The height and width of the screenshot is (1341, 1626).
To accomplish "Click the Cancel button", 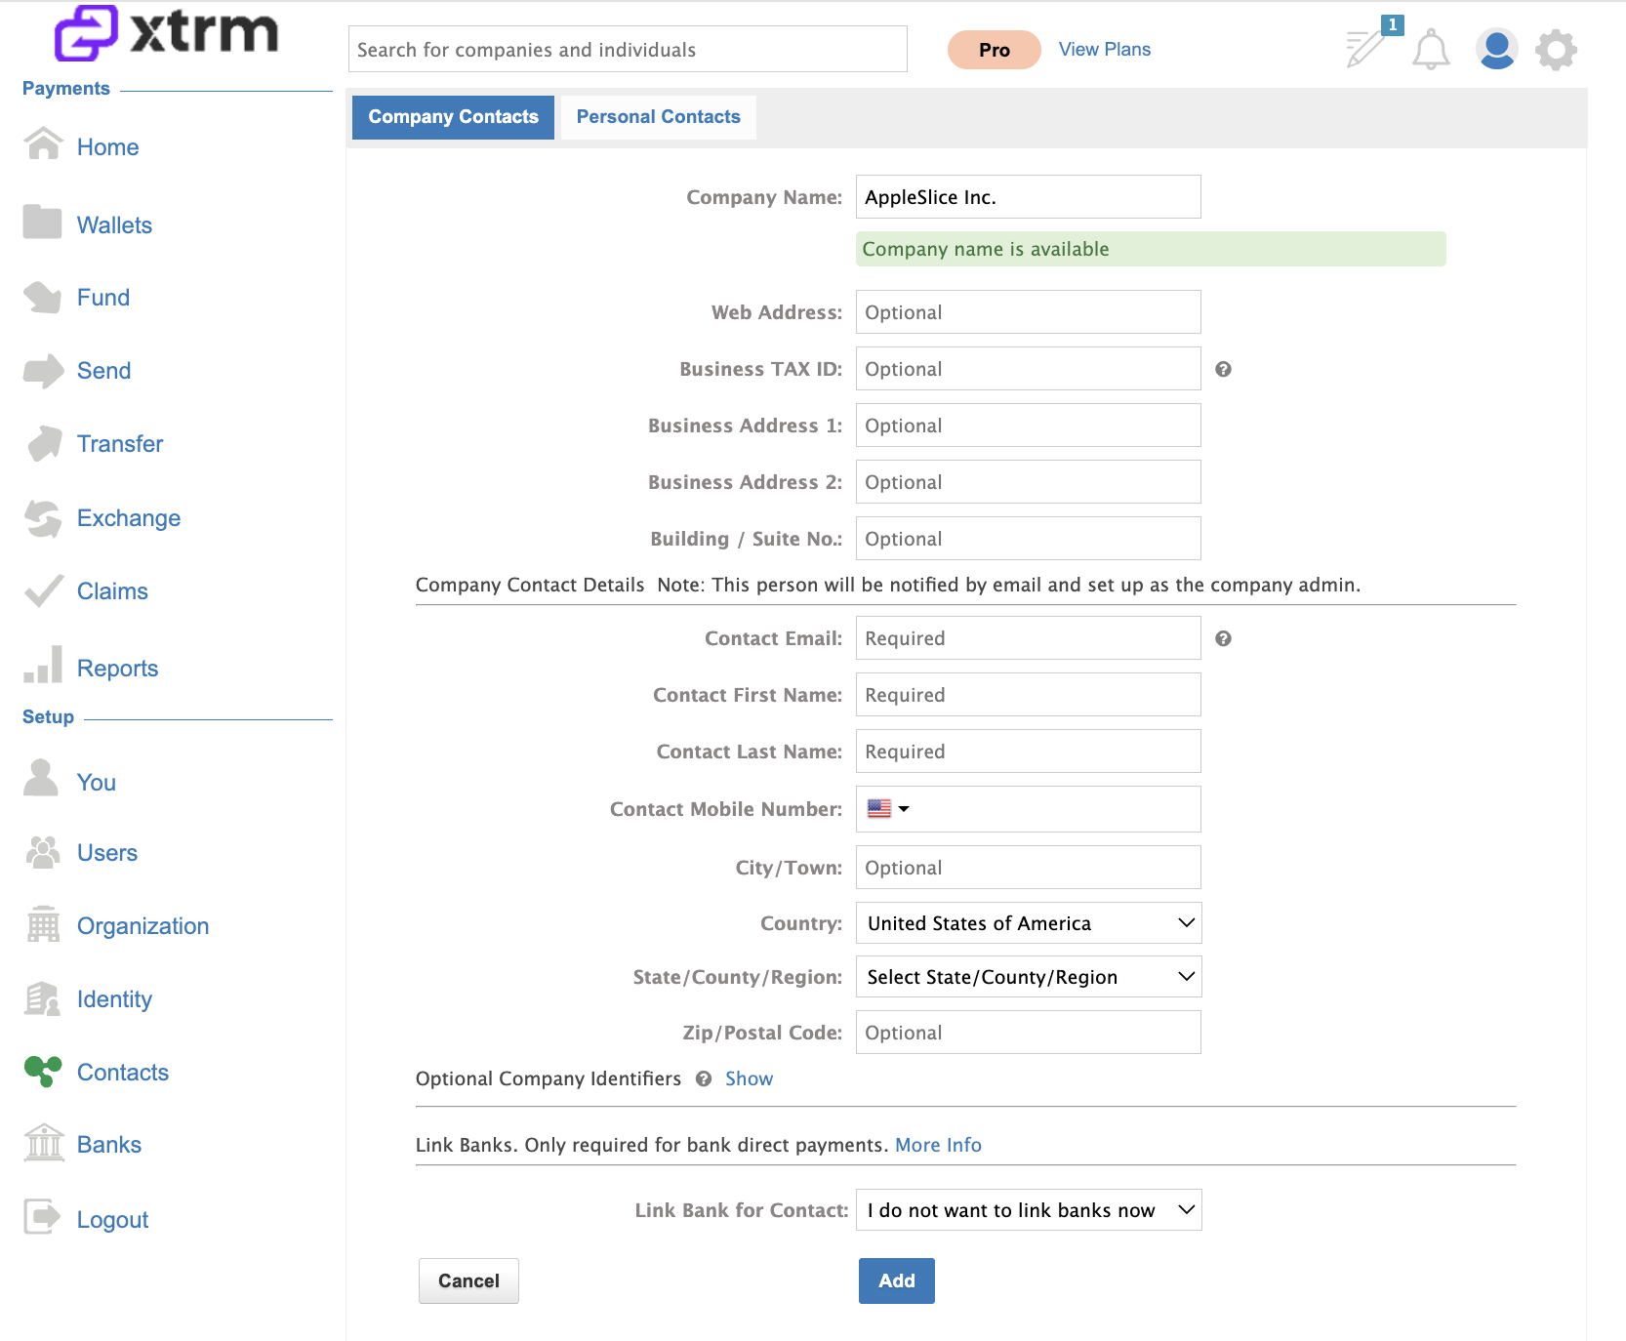I will click(468, 1280).
